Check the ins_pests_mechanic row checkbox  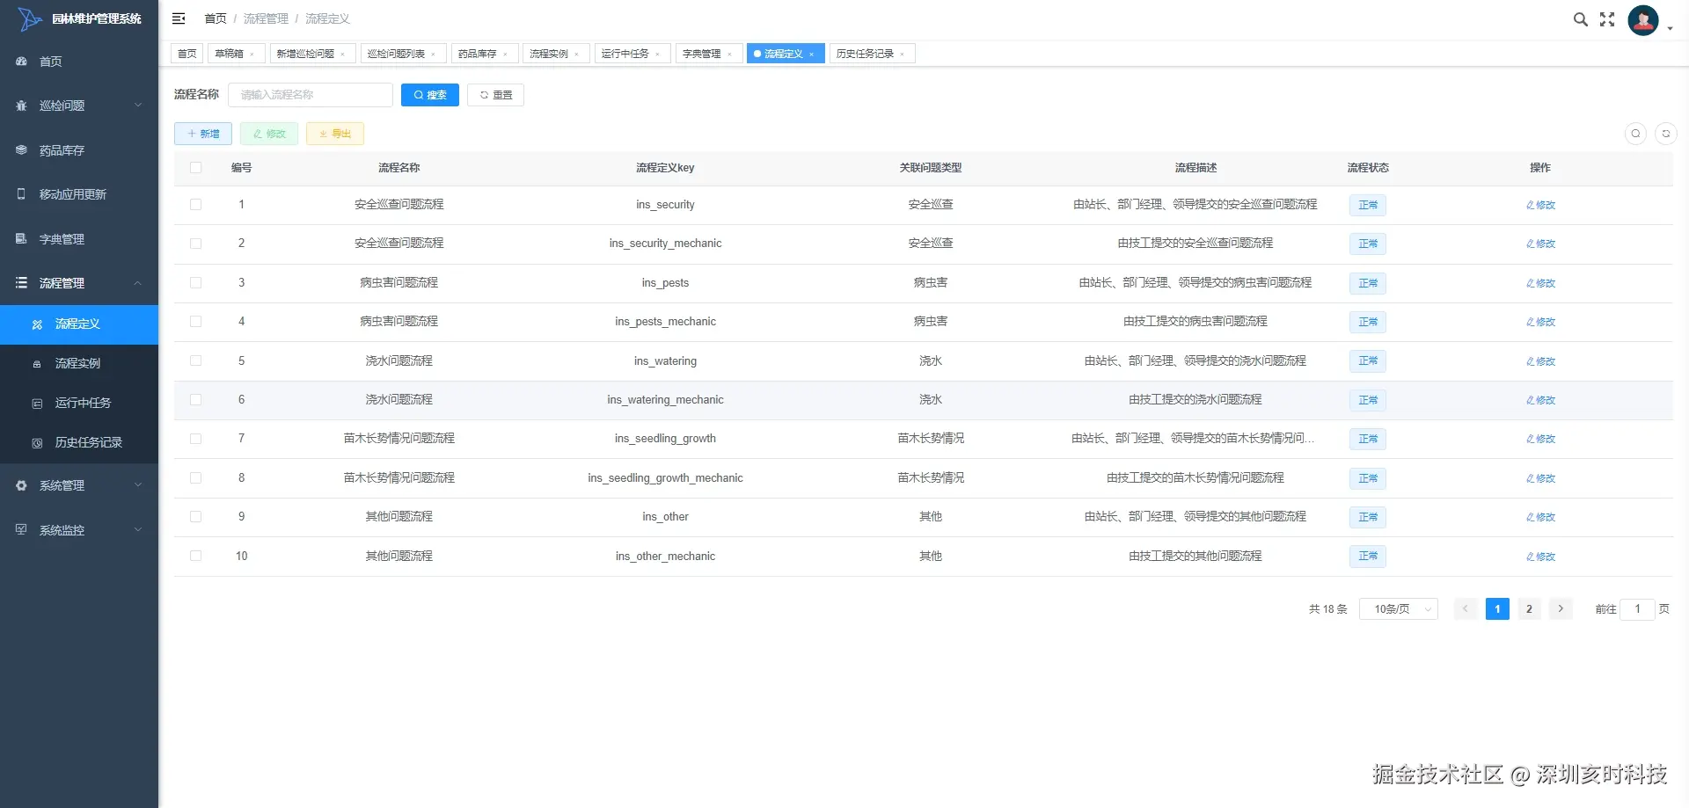[x=195, y=322]
